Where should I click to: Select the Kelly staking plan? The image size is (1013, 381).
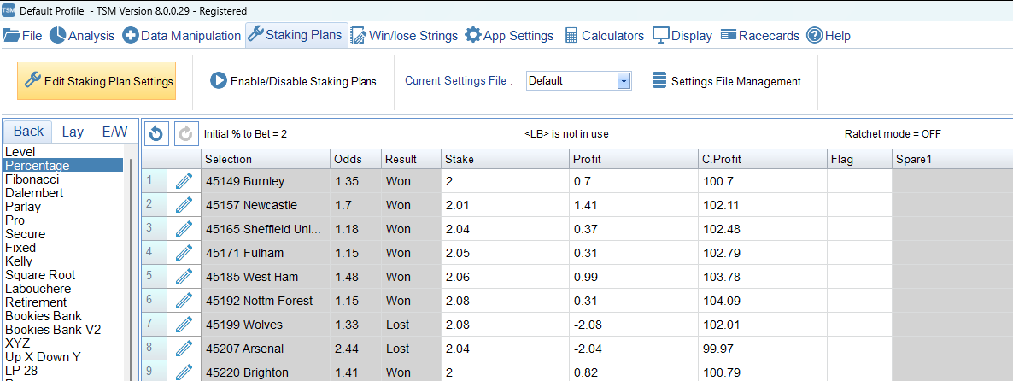(x=19, y=261)
